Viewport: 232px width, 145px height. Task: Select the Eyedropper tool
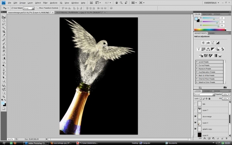coord(4,35)
